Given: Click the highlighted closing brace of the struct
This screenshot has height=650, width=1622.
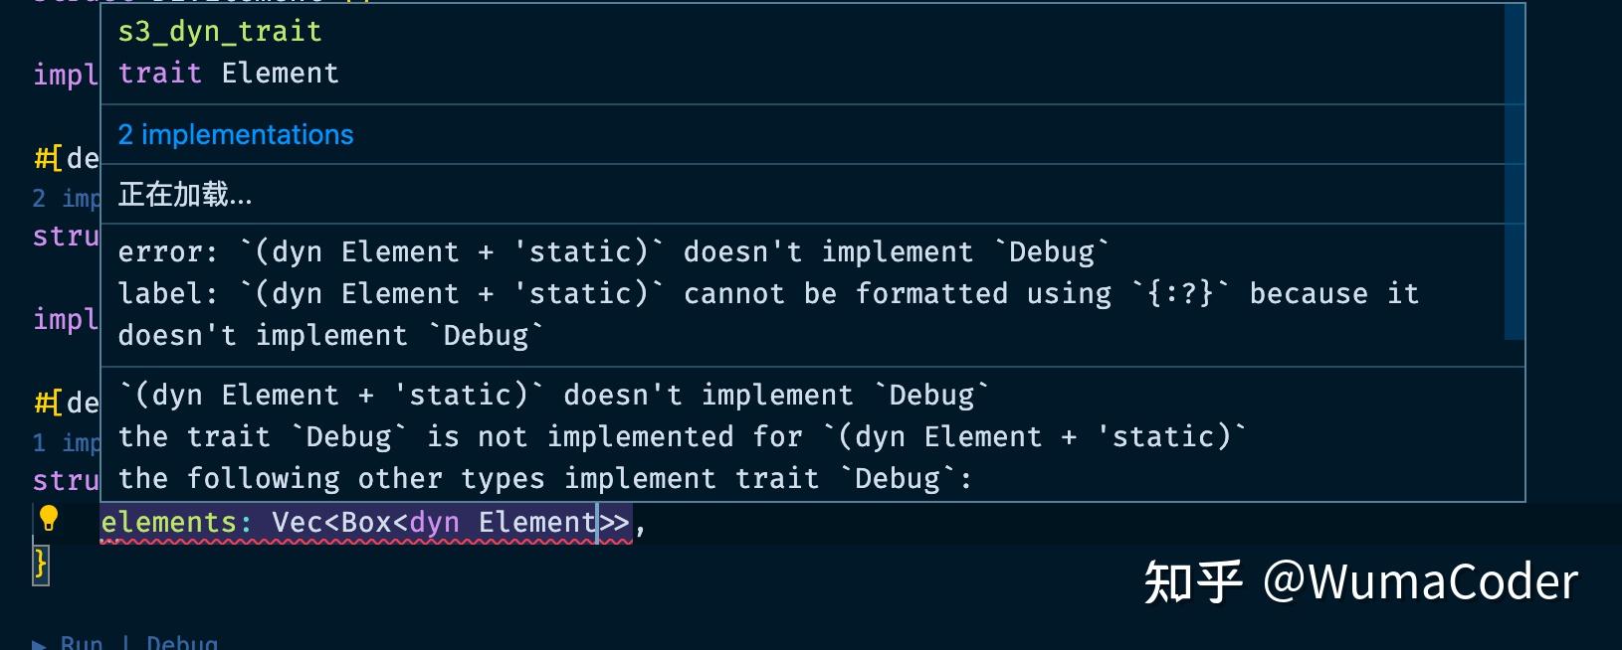Looking at the screenshot, I should [x=41, y=565].
